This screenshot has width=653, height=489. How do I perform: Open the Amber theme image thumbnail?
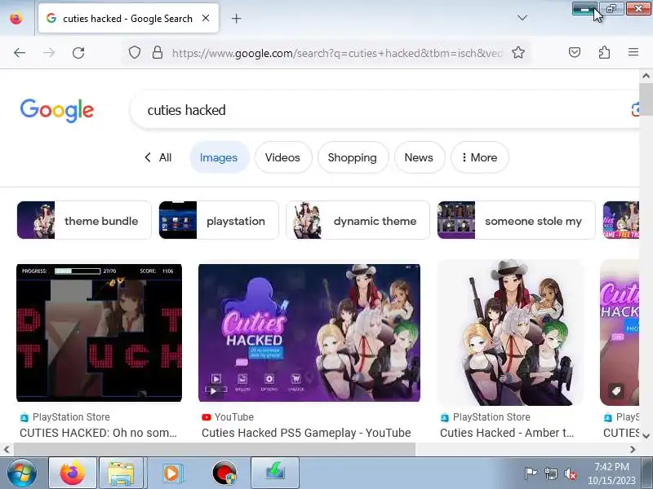tap(511, 333)
